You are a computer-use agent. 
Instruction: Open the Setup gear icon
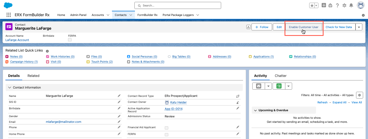344,5
